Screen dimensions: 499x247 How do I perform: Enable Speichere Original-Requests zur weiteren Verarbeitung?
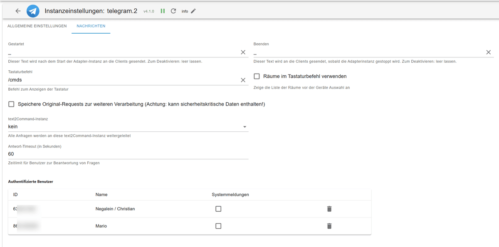(x=11, y=104)
